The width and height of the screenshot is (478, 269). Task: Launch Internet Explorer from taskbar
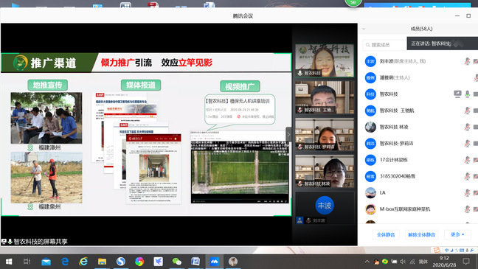point(83,262)
